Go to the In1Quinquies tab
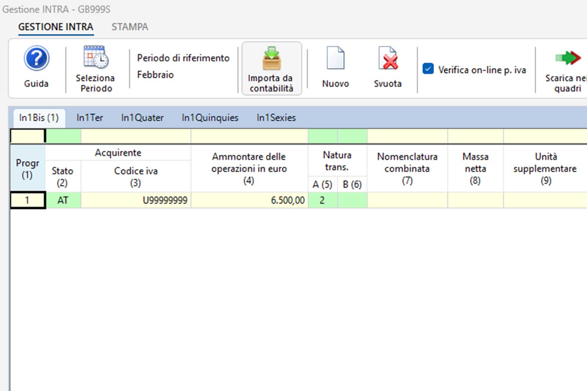 click(x=210, y=118)
